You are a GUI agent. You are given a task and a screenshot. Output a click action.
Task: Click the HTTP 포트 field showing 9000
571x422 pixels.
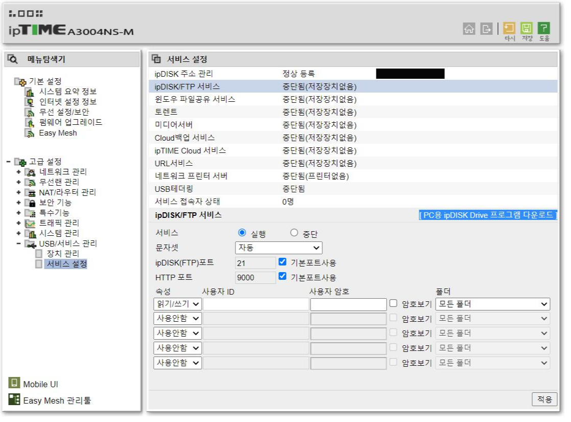pos(256,278)
